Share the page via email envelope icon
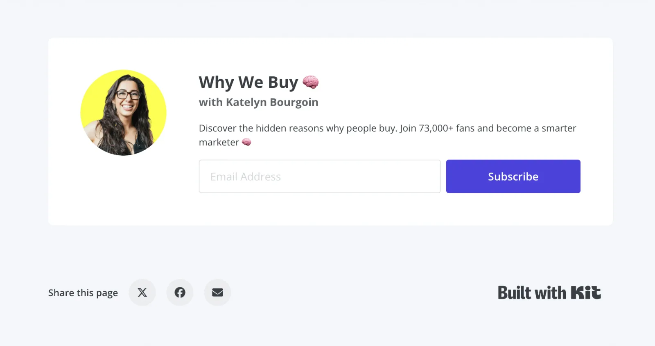Viewport: 655px width, 346px height. point(217,292)
